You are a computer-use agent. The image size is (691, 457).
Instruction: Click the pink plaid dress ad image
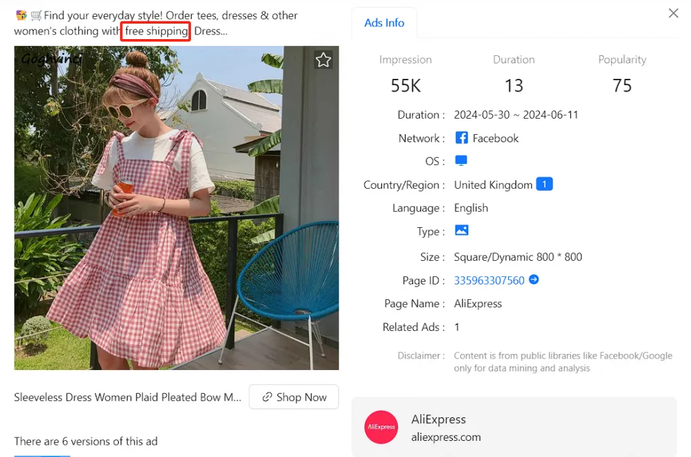tap(176, 208)
